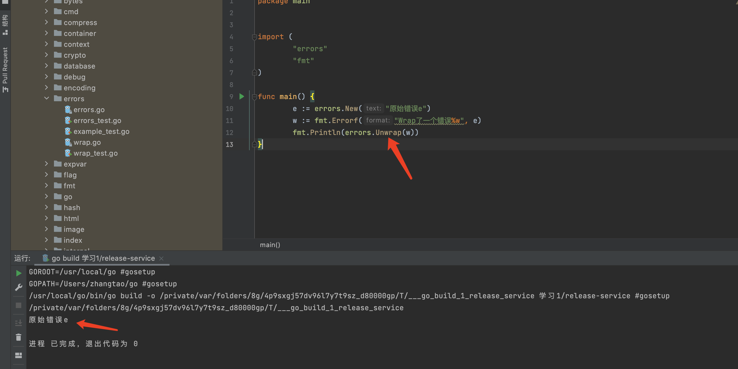Expand the html folder
This screenshot has height=369, width=738.
pyautogui.click(x=46, y=218)
